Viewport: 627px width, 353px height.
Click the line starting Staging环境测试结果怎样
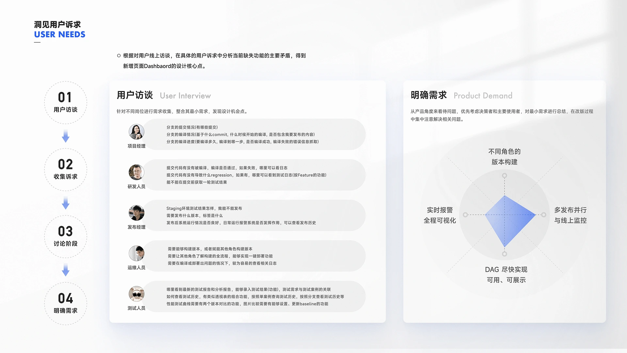[x=204, y=209]
